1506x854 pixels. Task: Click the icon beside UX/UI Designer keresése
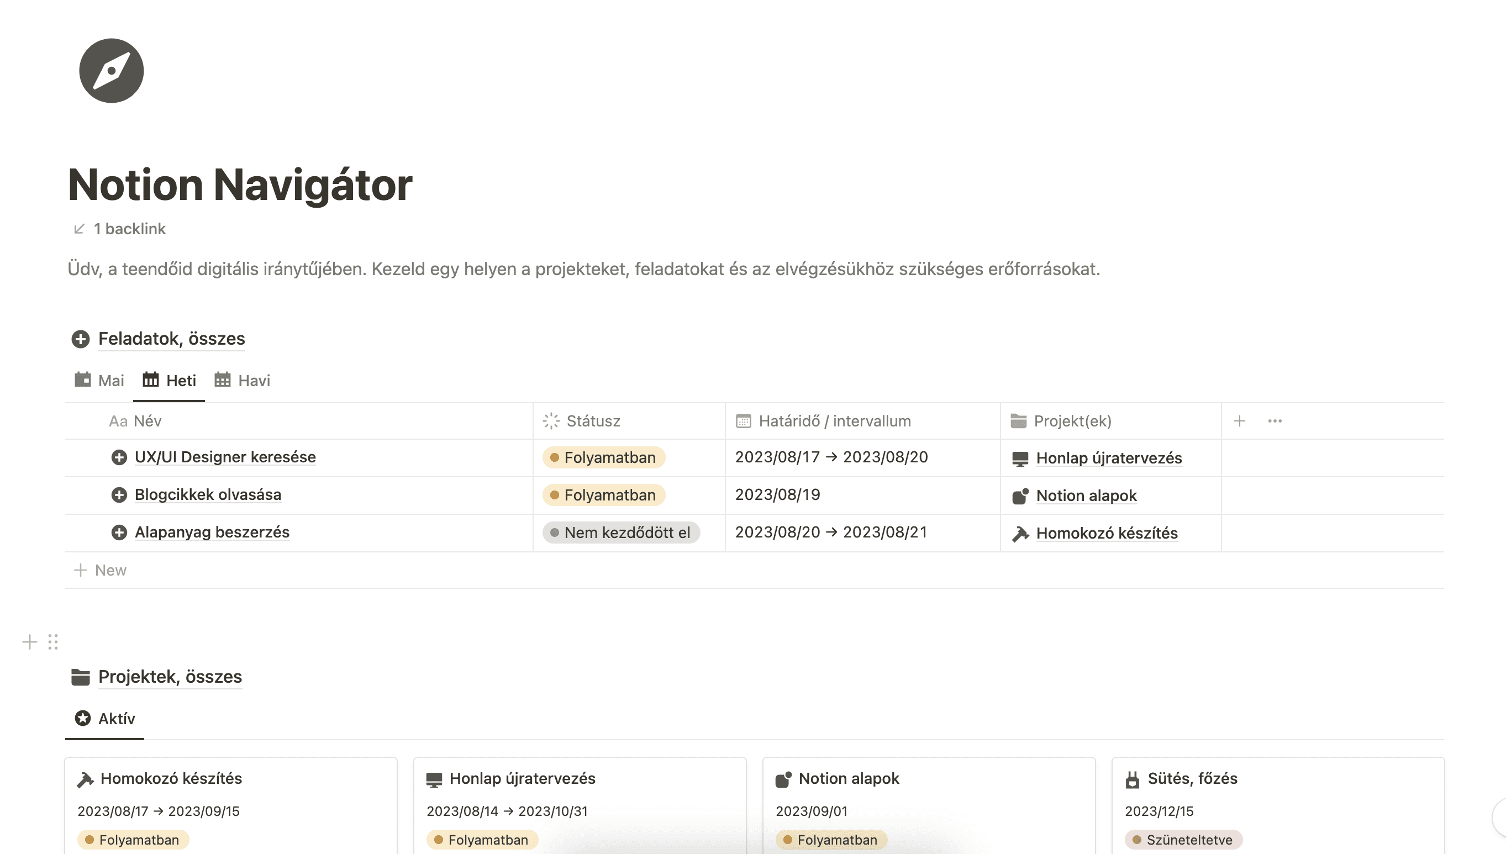(x=119, y=457)
